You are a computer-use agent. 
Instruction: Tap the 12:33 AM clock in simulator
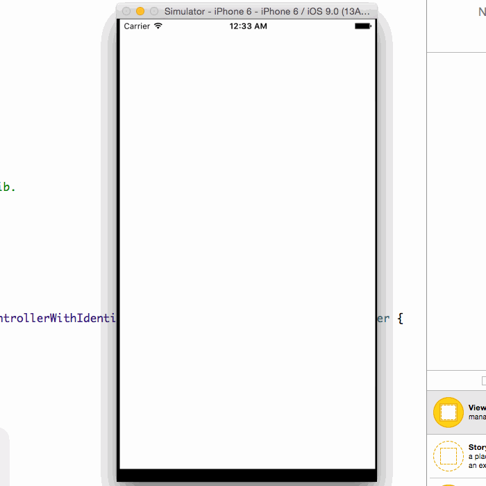click(247, 26)
